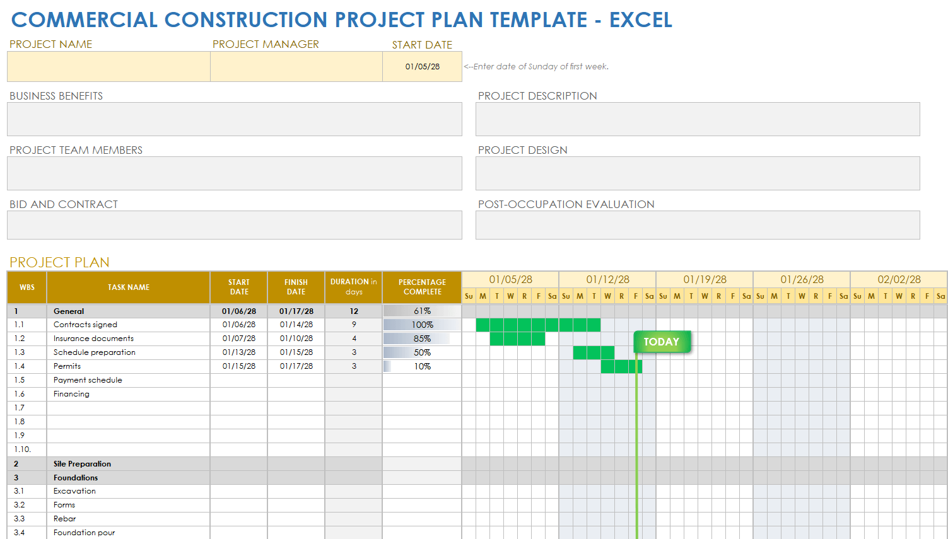Select the Bid and Contract field
948x539 pixels.
coord(234,225)
